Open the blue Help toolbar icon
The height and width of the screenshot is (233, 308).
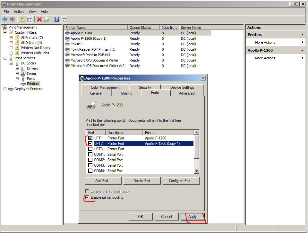coord(56,19)
